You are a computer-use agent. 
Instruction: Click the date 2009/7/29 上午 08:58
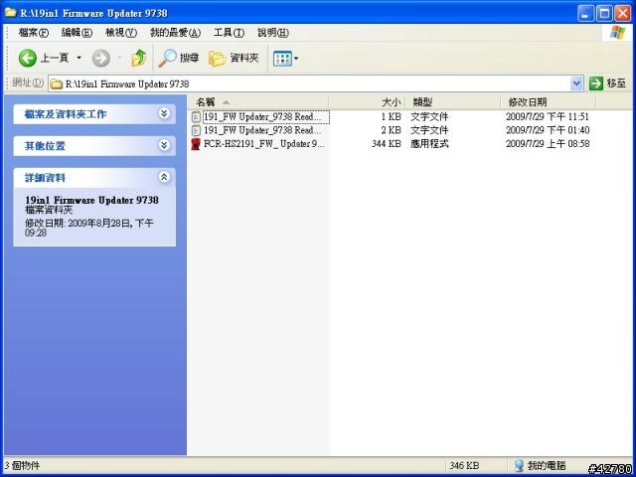[548, 144]
